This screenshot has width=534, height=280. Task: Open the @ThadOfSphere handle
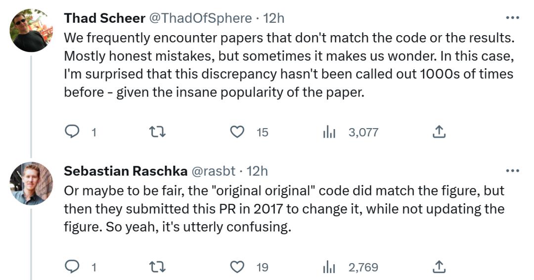click(200, 18)
